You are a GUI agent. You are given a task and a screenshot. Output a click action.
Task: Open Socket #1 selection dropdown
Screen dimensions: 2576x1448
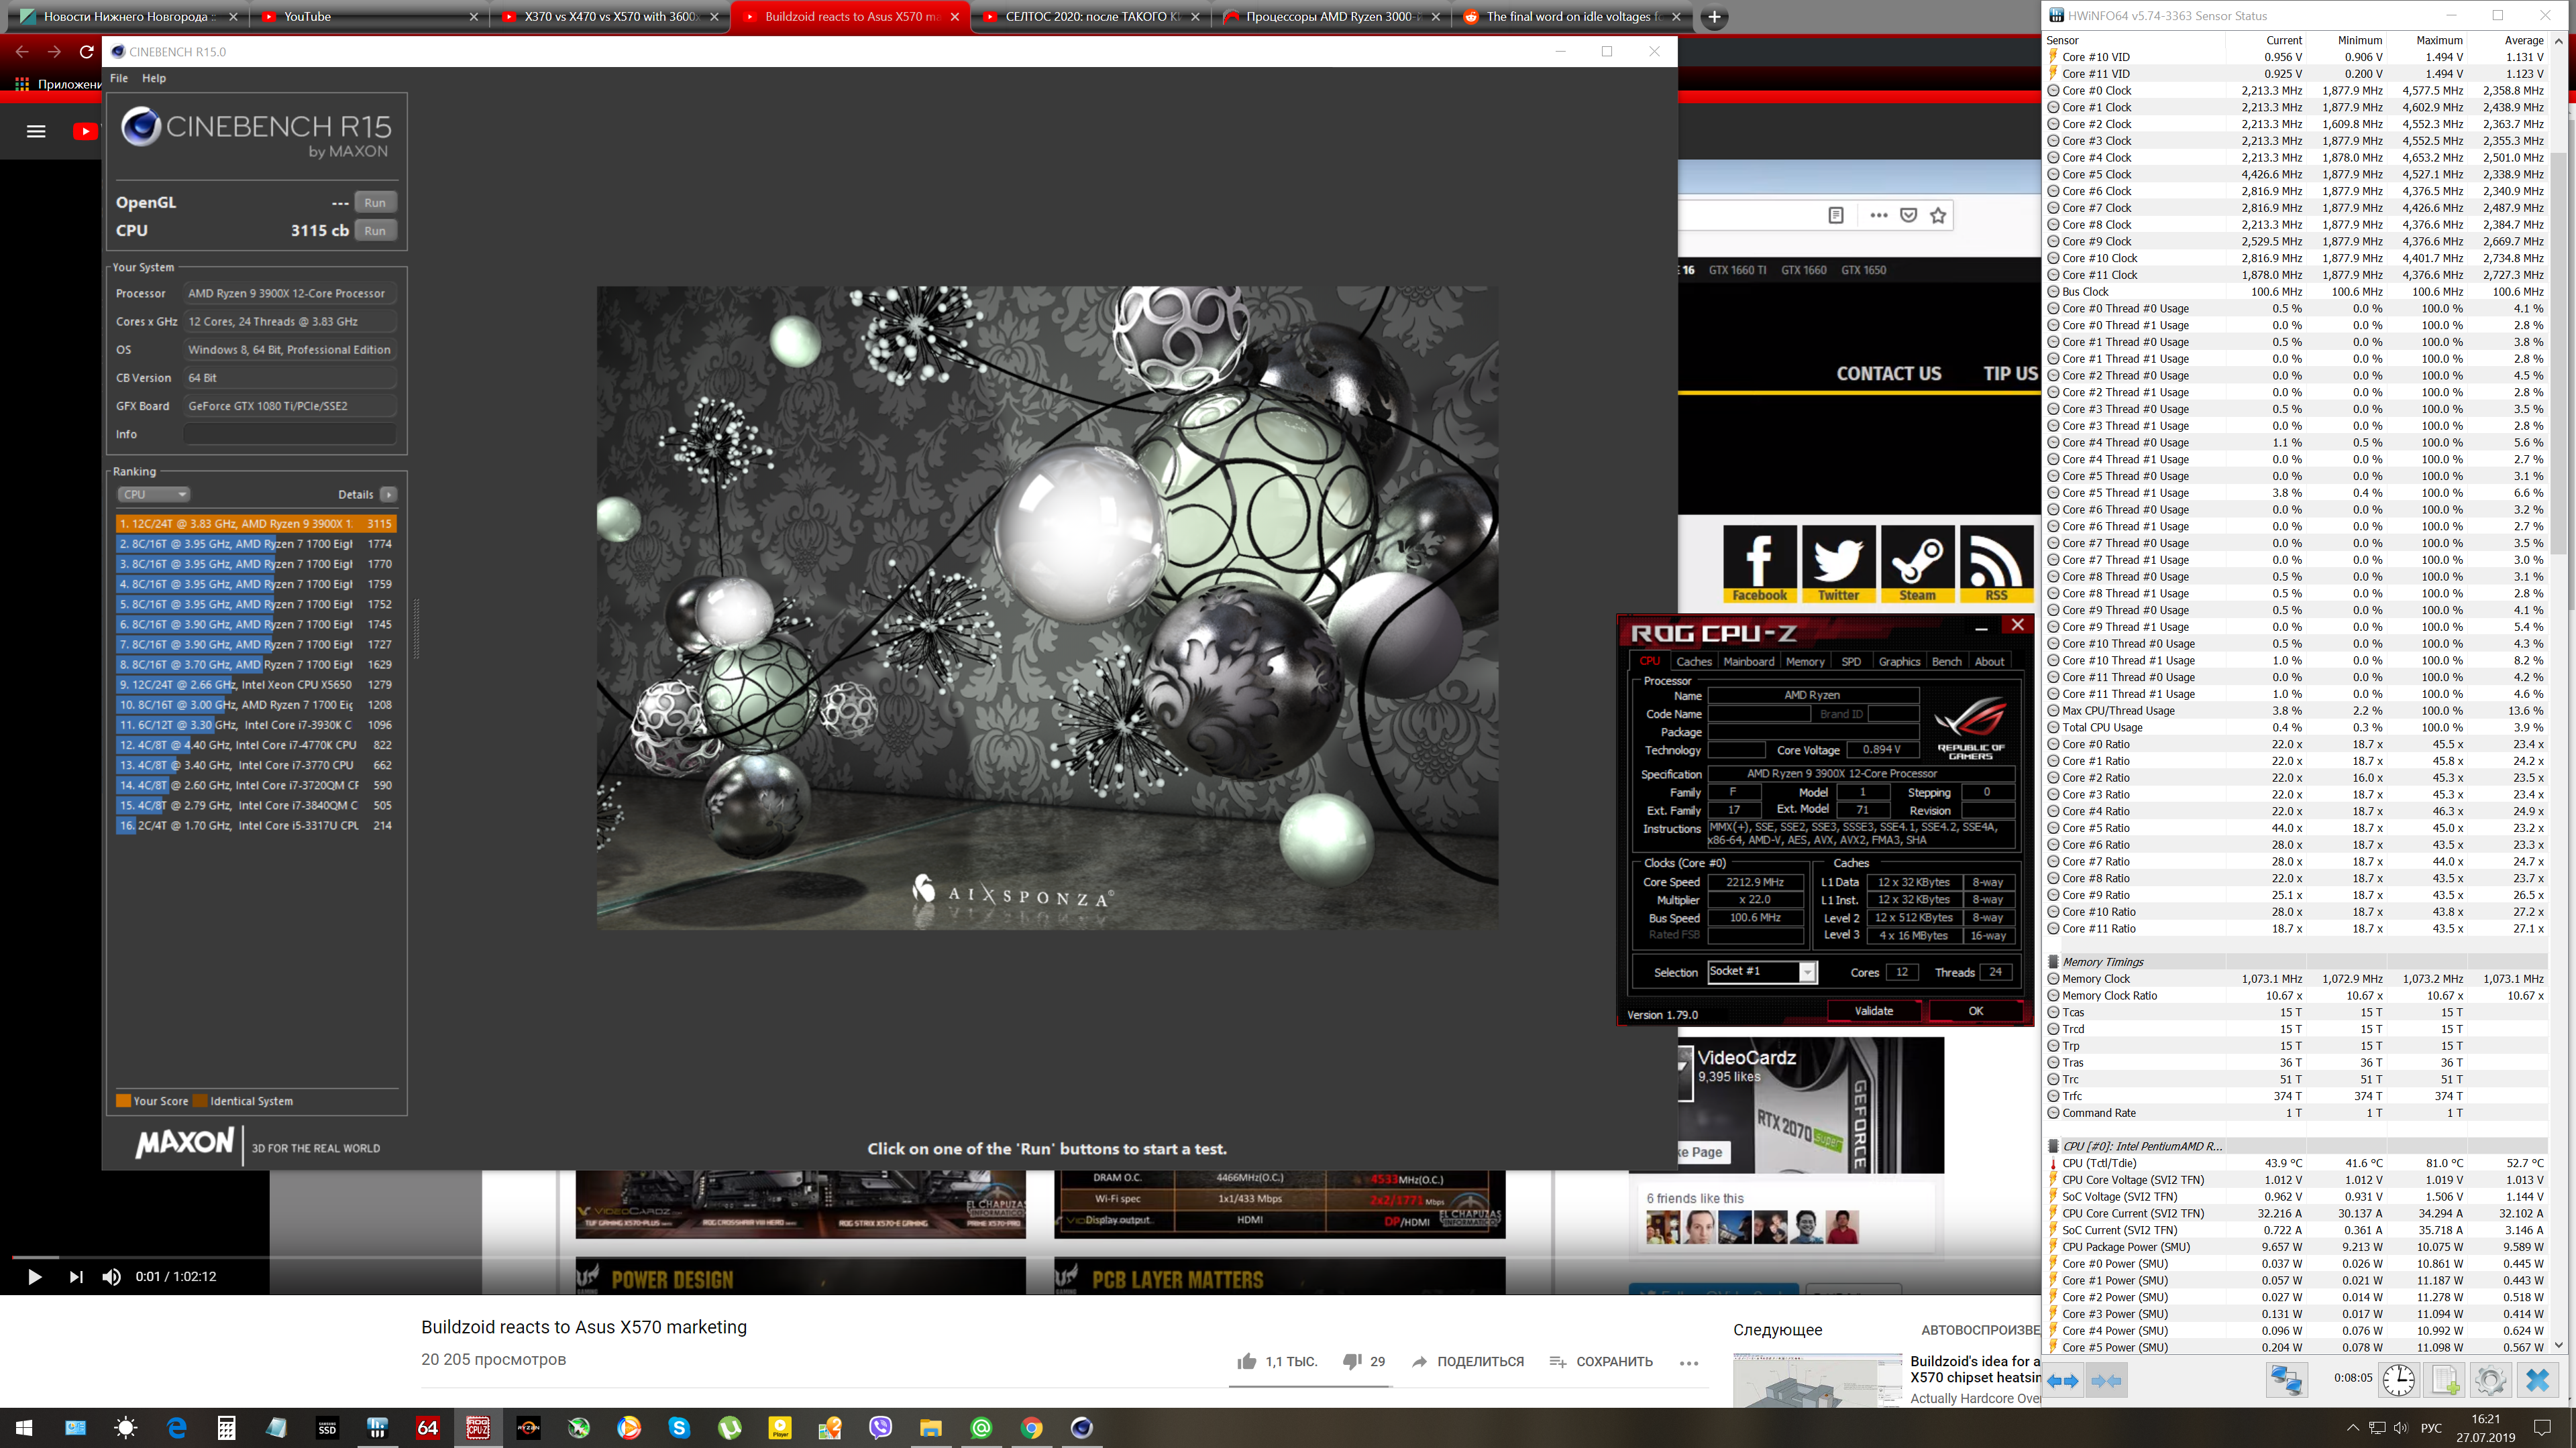(1806, 972)
